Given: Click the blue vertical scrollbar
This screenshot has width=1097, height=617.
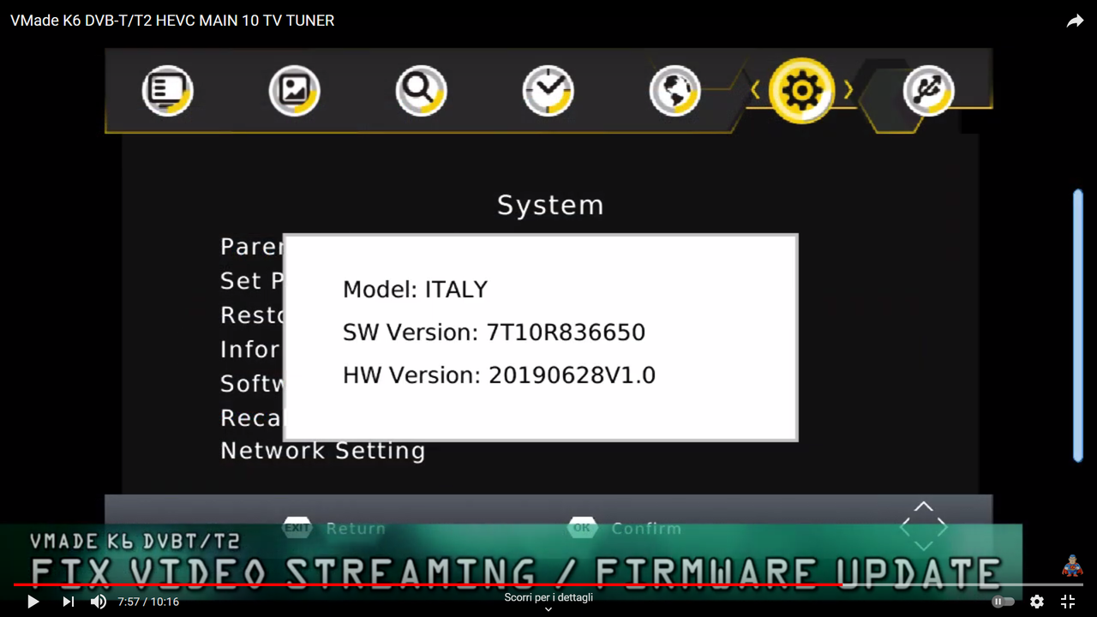Looking at the screenshot, I should click(x=1078, y=326).
